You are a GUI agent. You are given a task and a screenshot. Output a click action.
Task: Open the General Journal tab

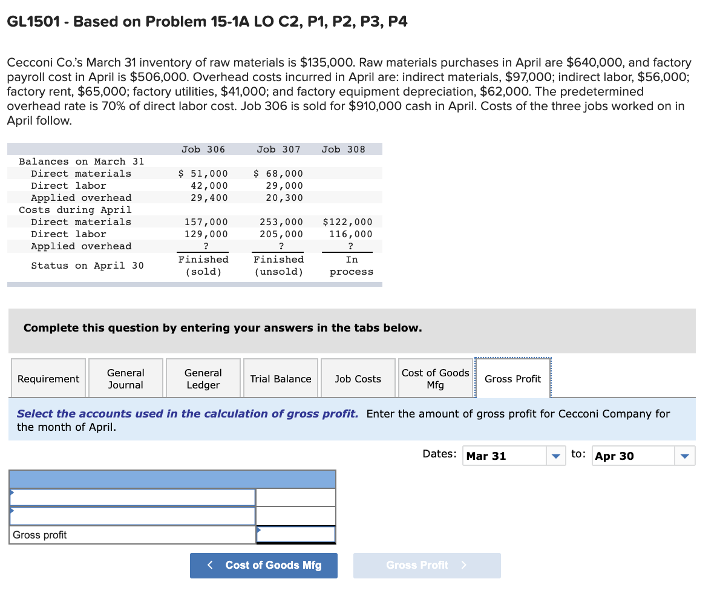[x=125, y=378]
